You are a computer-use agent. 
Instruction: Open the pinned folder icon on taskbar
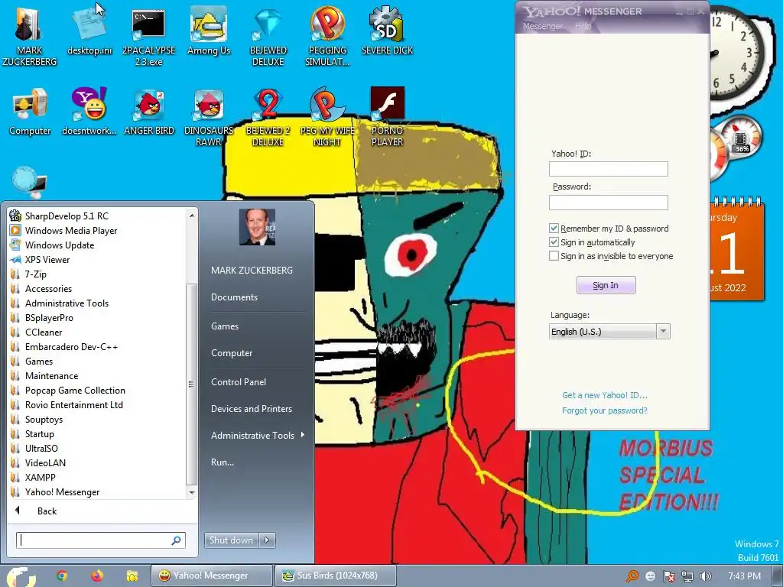[132, 576]
